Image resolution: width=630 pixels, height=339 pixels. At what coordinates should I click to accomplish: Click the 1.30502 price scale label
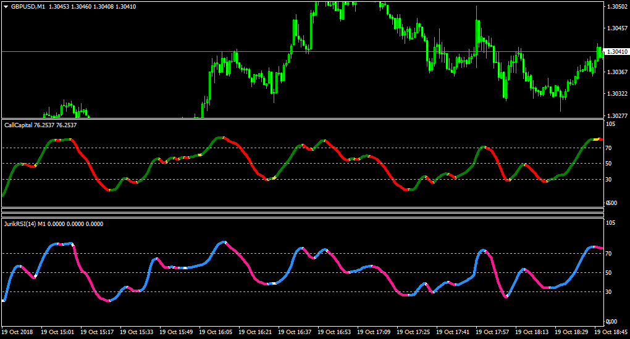pos(617,7)
